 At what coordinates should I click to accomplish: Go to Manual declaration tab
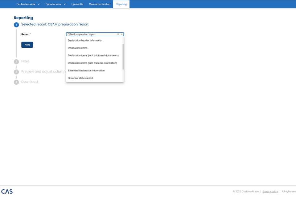pos(100,4)
